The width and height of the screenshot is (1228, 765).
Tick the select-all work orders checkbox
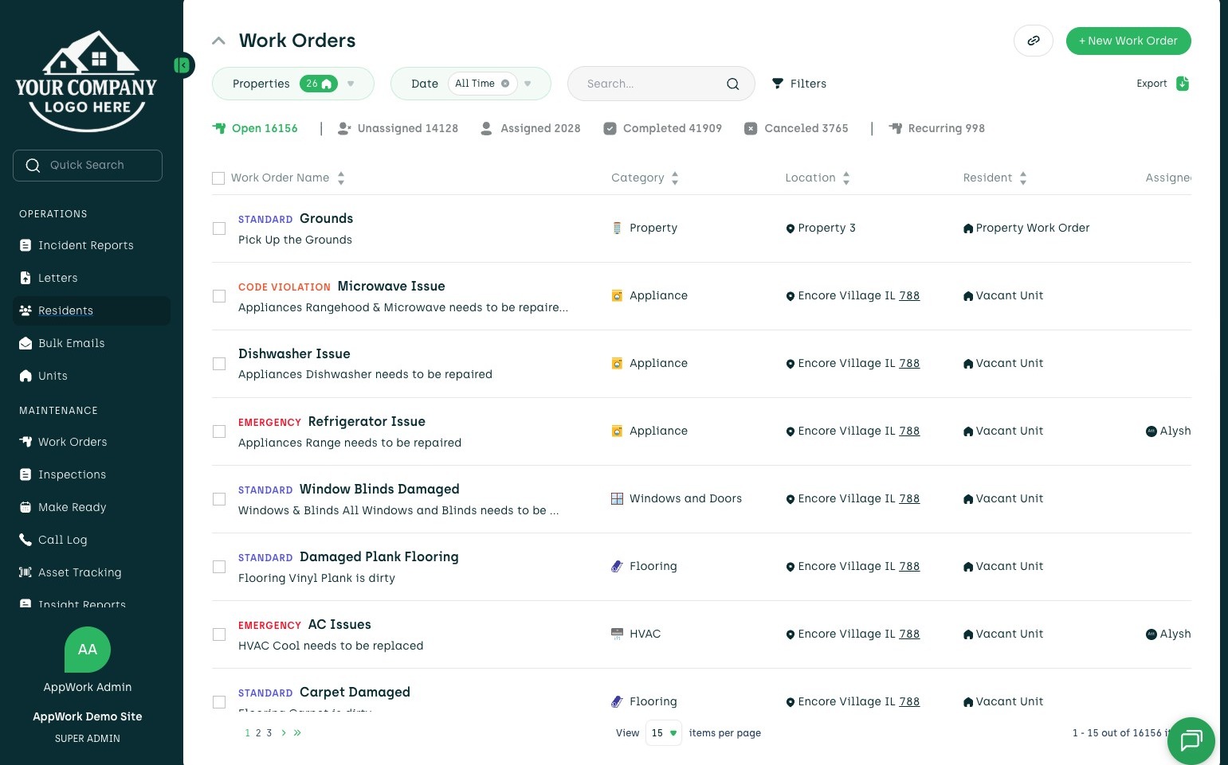pyautogui.click(x=218, y=178)
